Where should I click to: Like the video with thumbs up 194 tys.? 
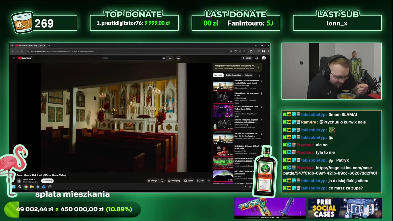point(152,180)
